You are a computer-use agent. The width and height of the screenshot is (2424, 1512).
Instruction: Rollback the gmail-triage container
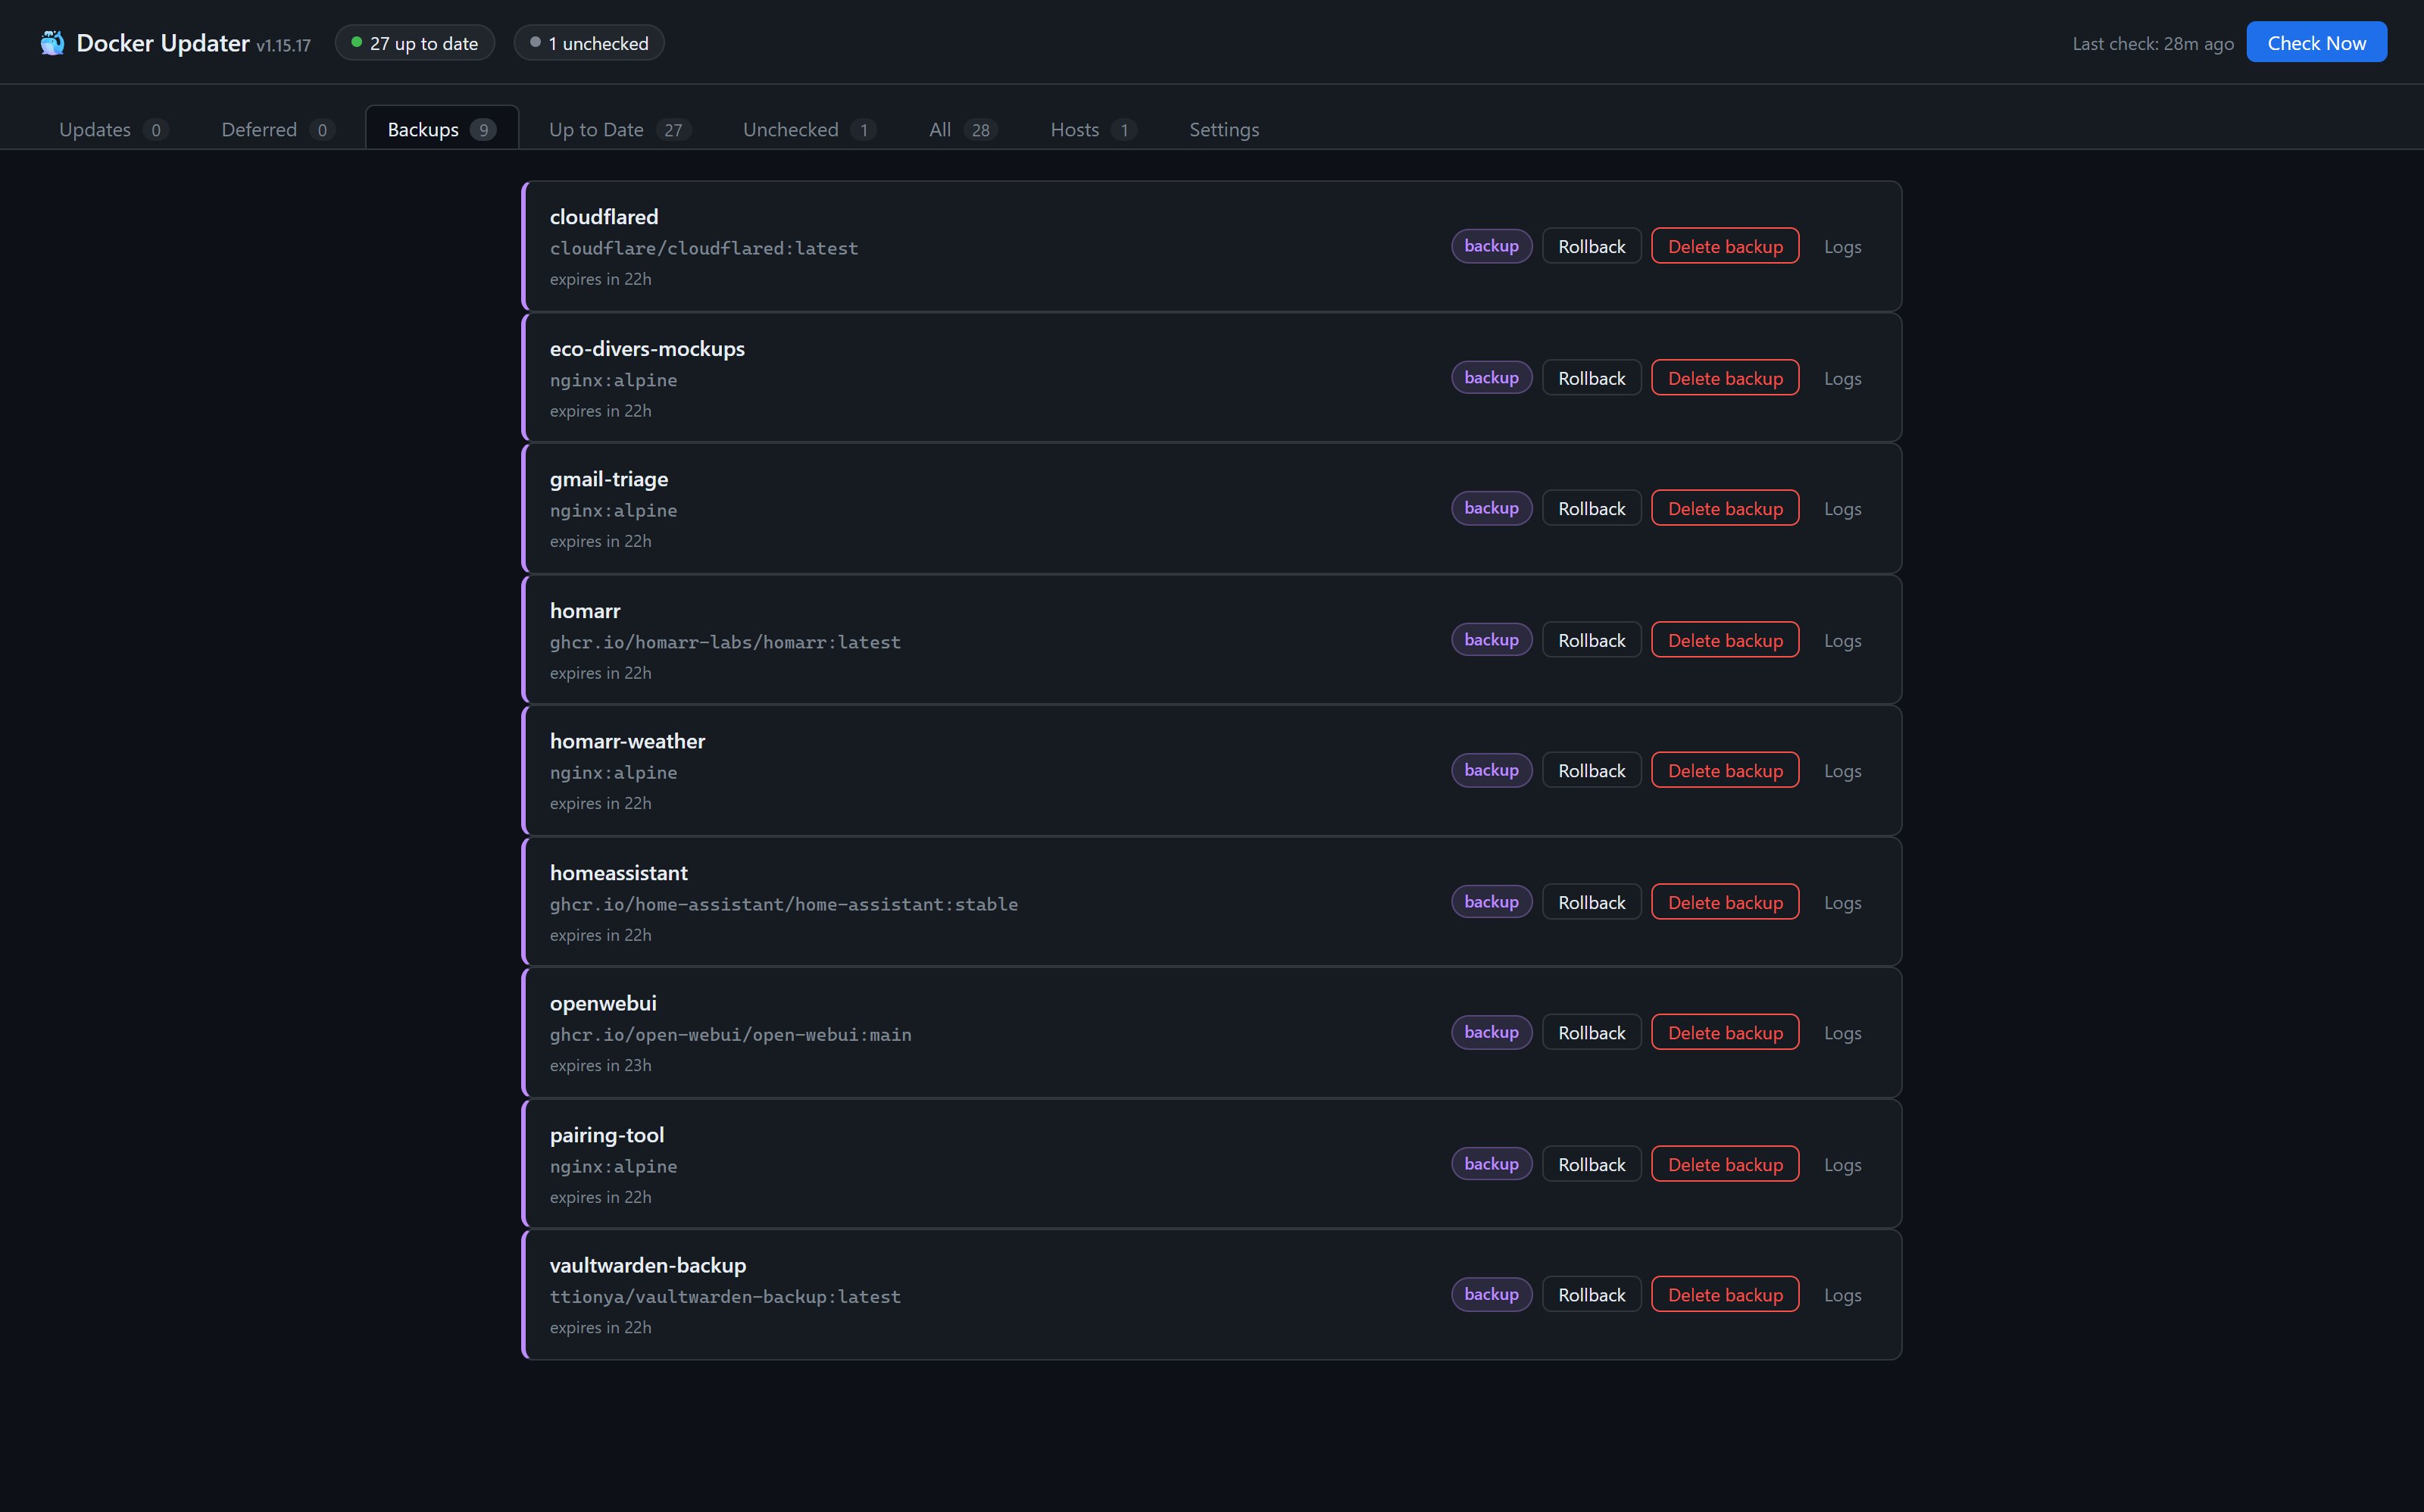point(1592,508)
